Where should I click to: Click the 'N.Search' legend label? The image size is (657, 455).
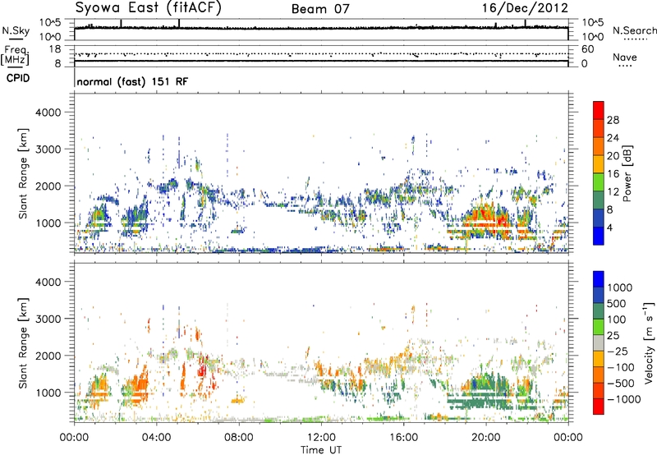tap(634, 30)
